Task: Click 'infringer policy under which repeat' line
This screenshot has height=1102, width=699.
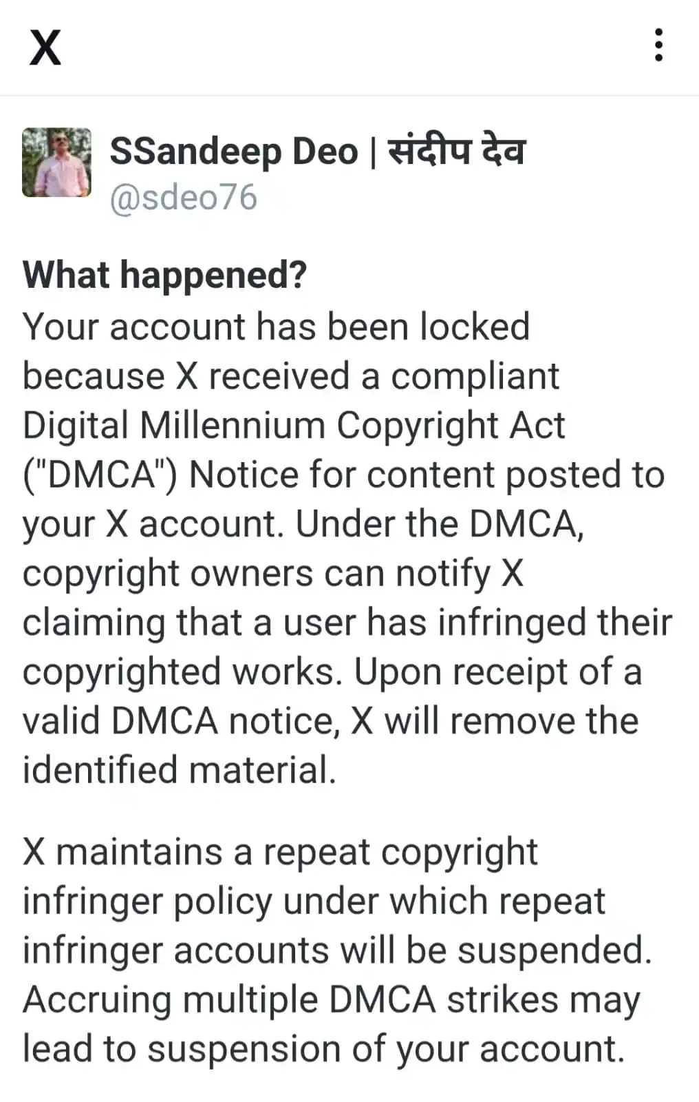Action: point(314,902)
